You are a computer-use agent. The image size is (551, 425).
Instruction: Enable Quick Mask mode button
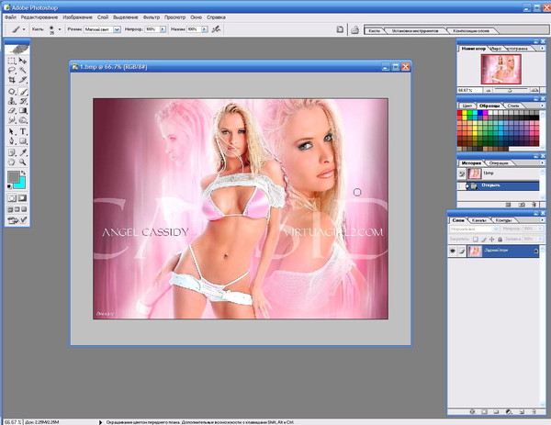tap(22, 198)
